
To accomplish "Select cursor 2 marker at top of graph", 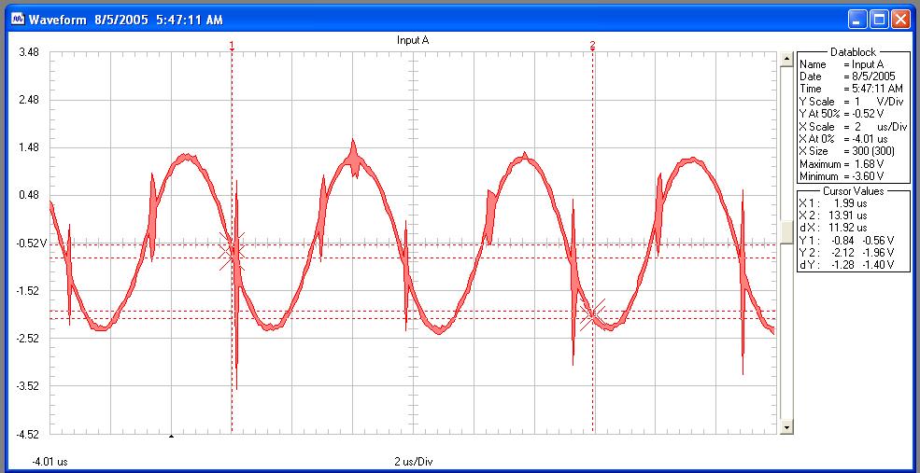I will coord(592,46).
